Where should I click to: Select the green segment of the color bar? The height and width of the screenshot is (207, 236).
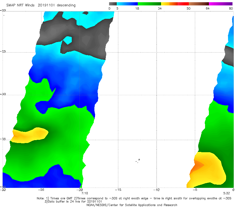pos(149,4)
